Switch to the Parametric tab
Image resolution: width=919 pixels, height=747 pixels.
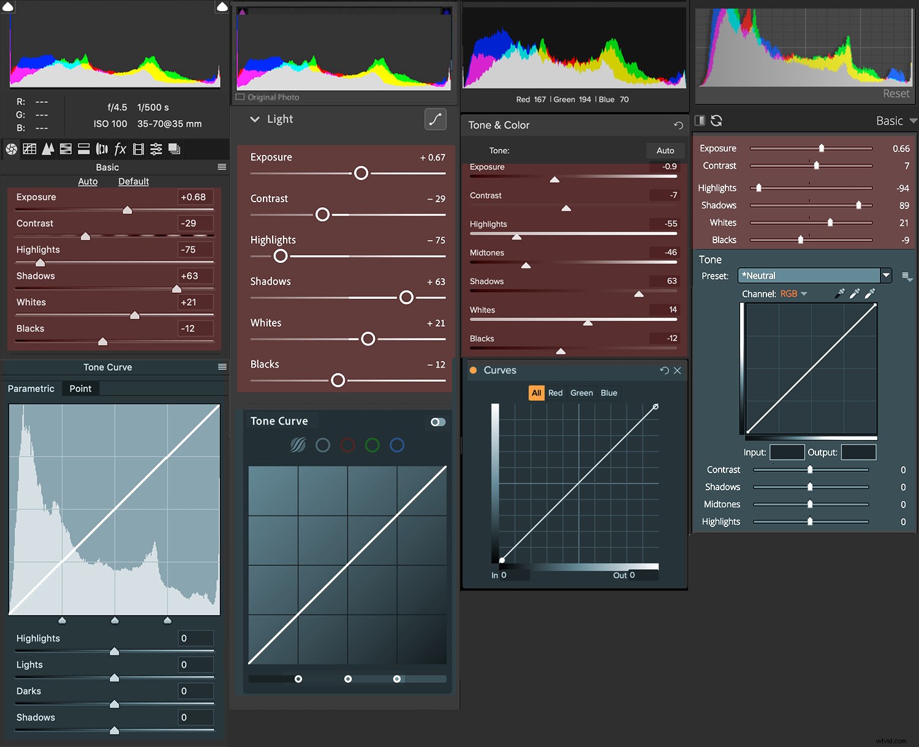pyautogui.click(x=31, y=389)
